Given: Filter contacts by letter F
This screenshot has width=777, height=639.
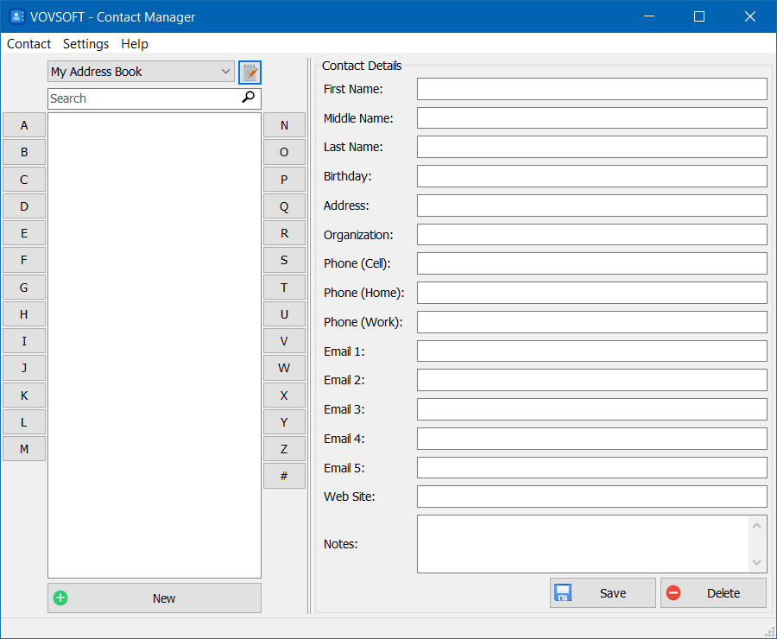Looking at the screenshot, I should 24,260.
